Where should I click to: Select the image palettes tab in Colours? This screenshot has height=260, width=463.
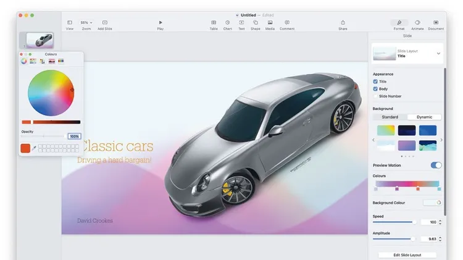(52, 61)
